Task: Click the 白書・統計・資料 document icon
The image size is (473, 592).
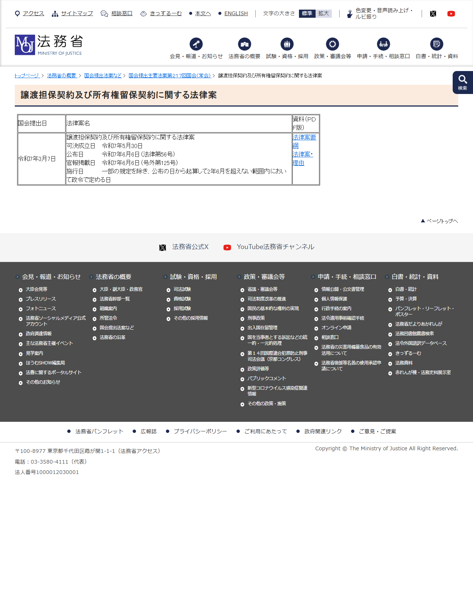Action: [437, 44]
